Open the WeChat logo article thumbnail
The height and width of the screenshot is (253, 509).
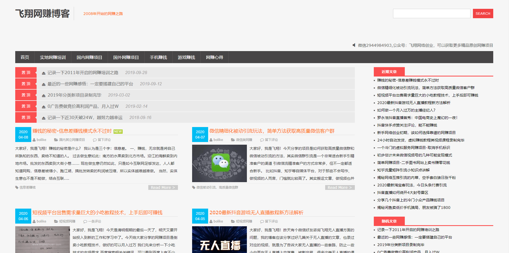click(x=219, y=163)
